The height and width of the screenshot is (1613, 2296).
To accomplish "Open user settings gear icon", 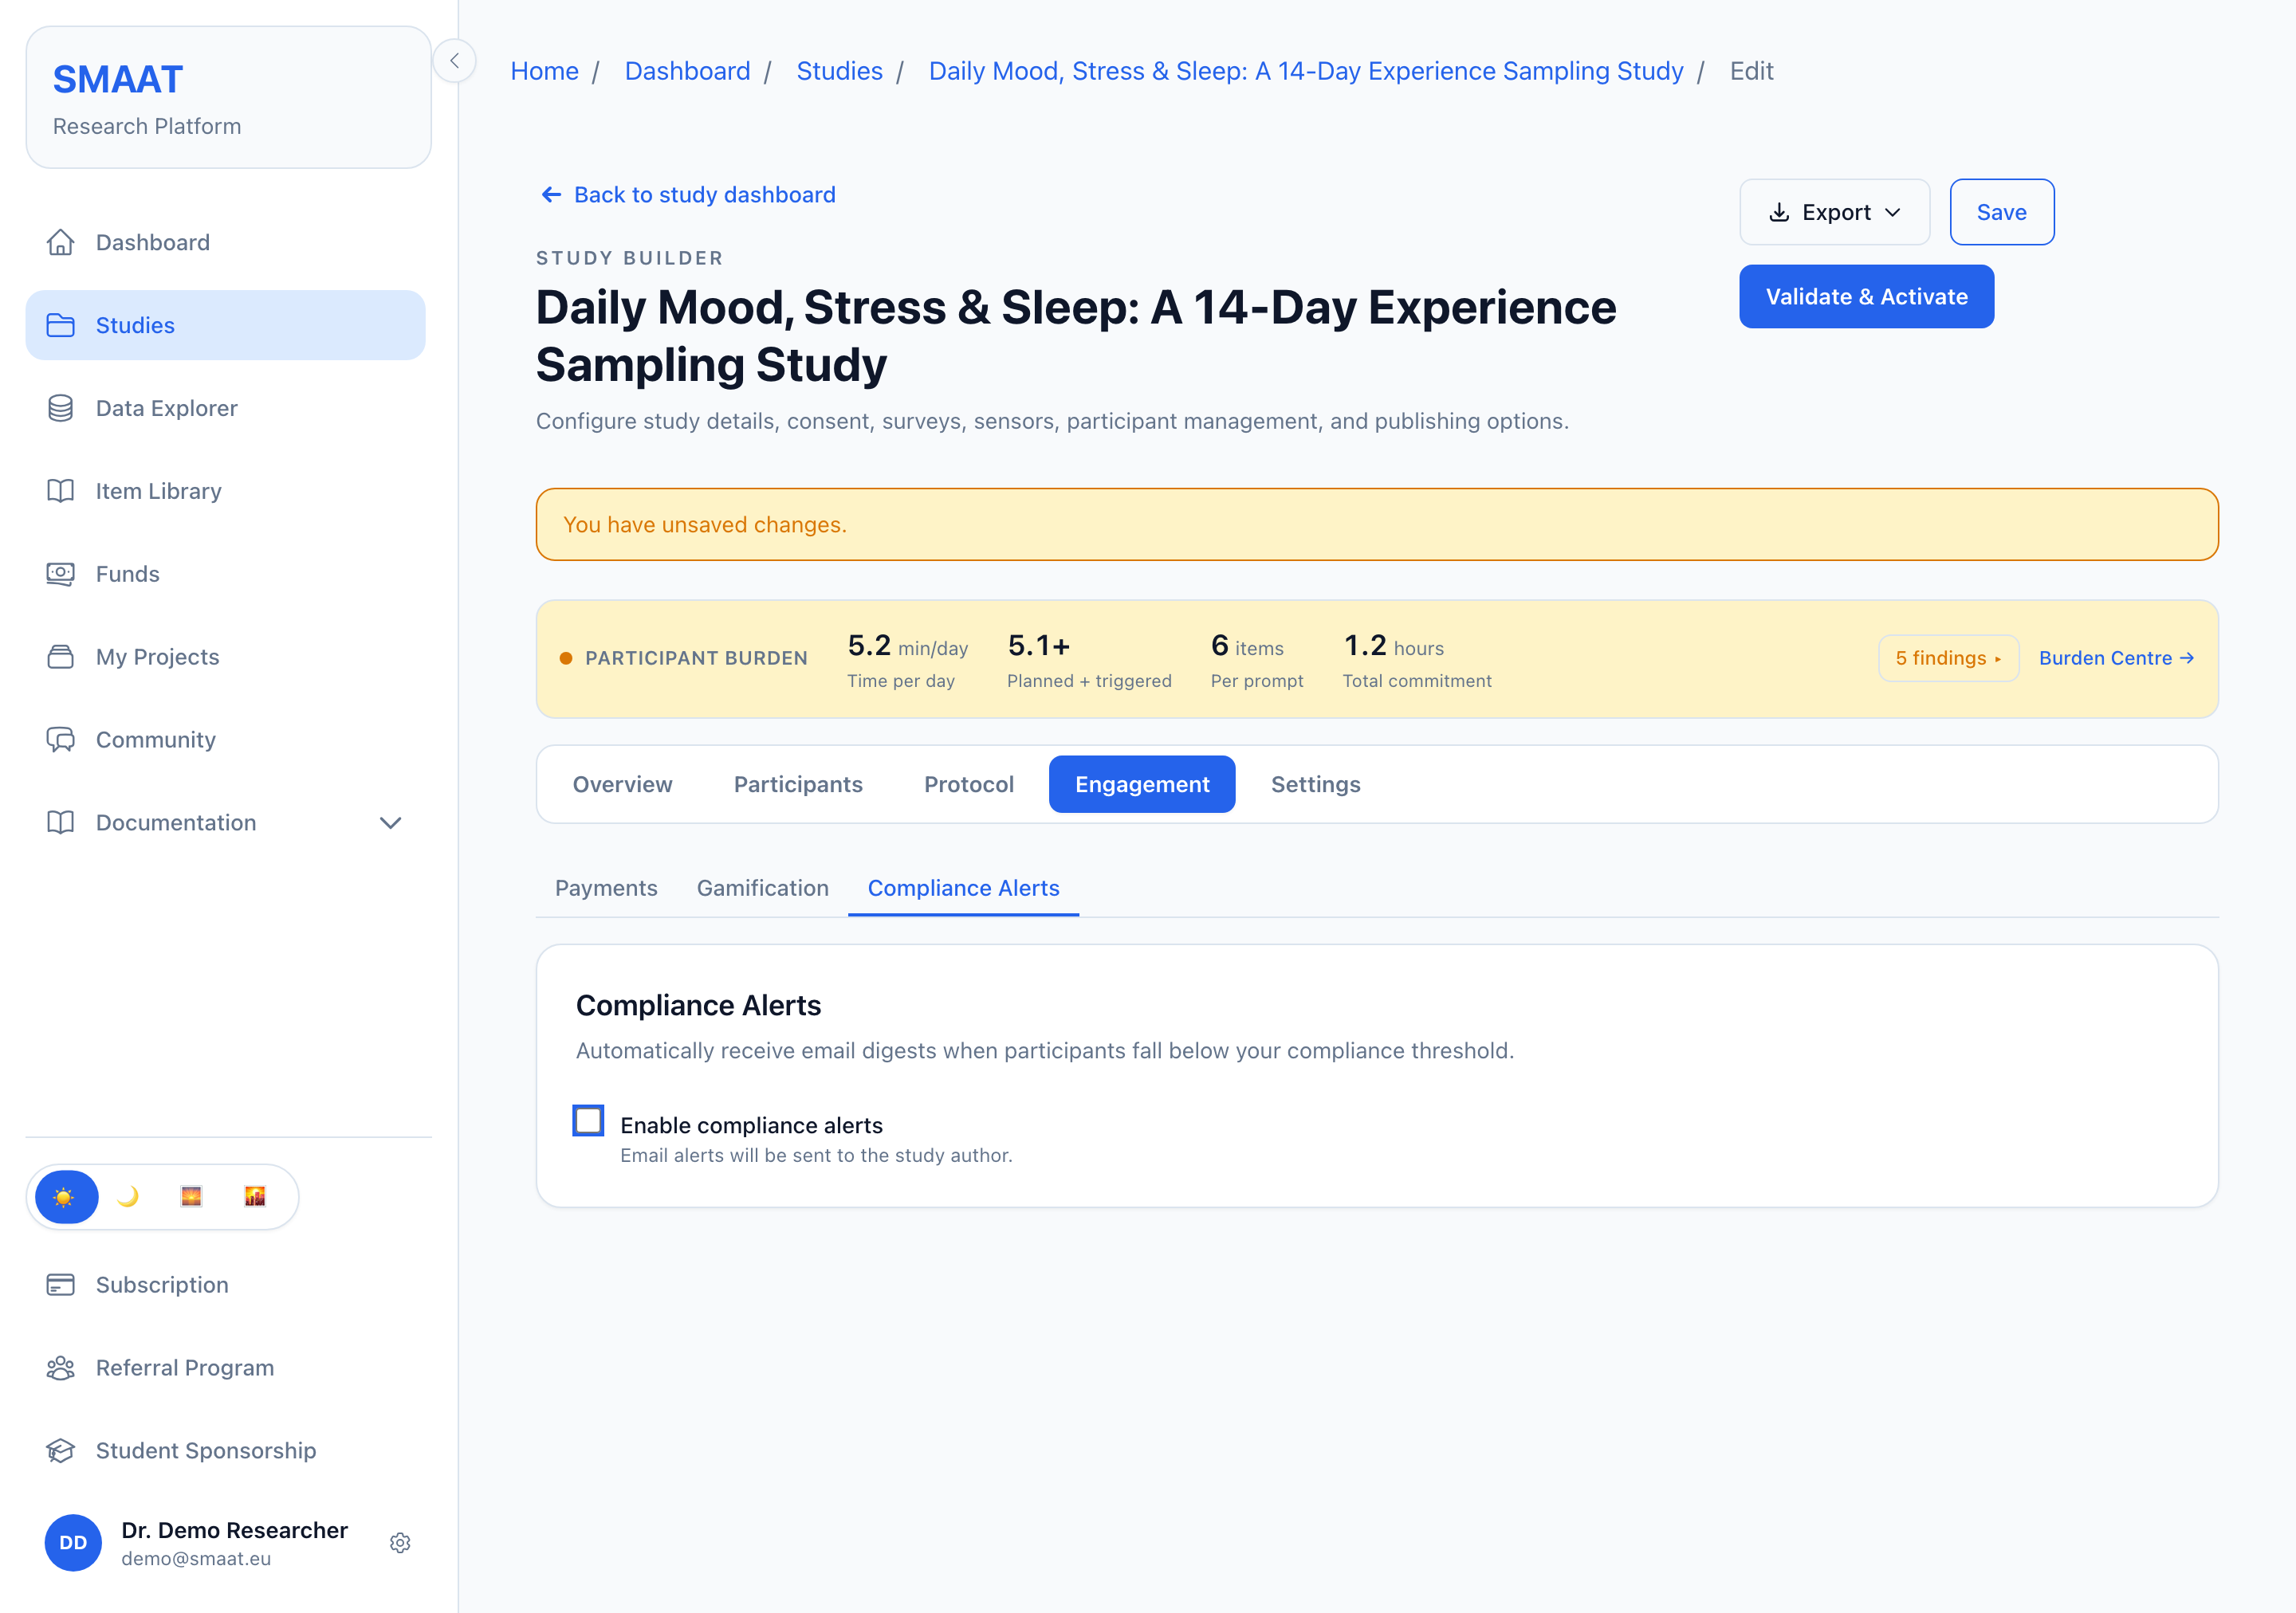I will click(400, 1543).
